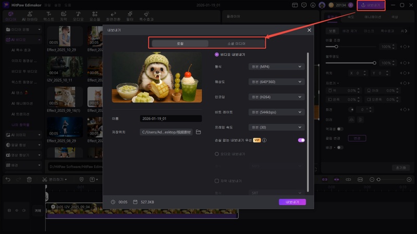Image resolution: width=417 pixels, height=234 pixels.
Task: Click the file name field 2026-01-19_01
Action: (x=170, y=119)
